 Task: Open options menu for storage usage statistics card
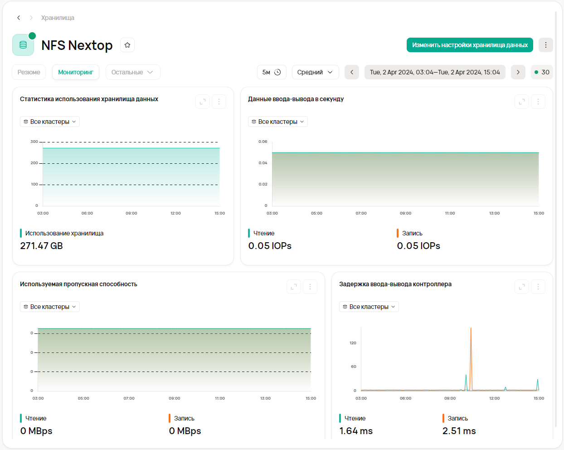tap(219, 102)
